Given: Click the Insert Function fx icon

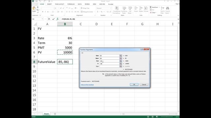Looking at the screenshot, I should pyautogui.click(x=57, y=19).
